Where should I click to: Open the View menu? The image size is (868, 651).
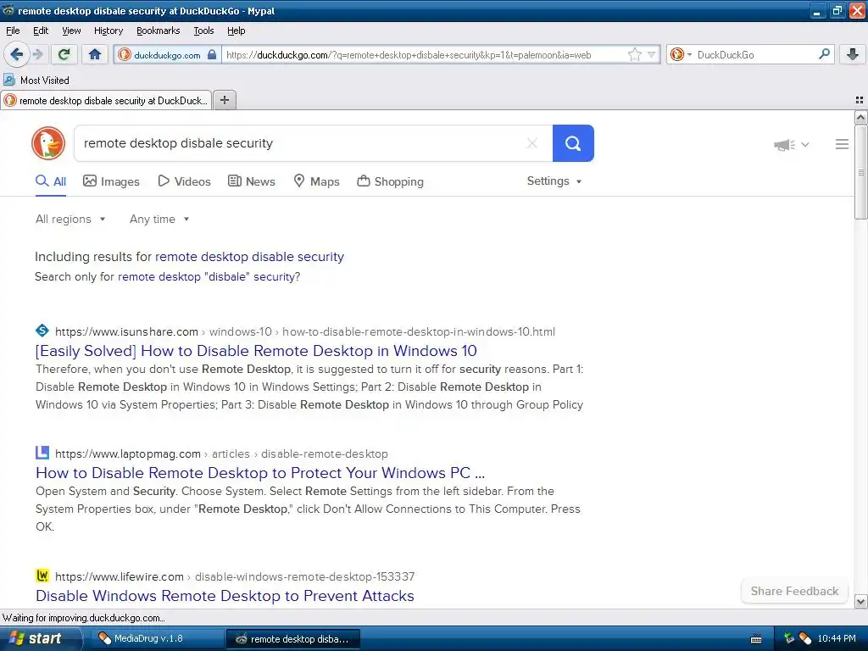tap(71, 31)
